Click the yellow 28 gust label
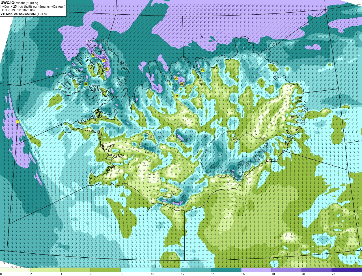 click(93, 55)
